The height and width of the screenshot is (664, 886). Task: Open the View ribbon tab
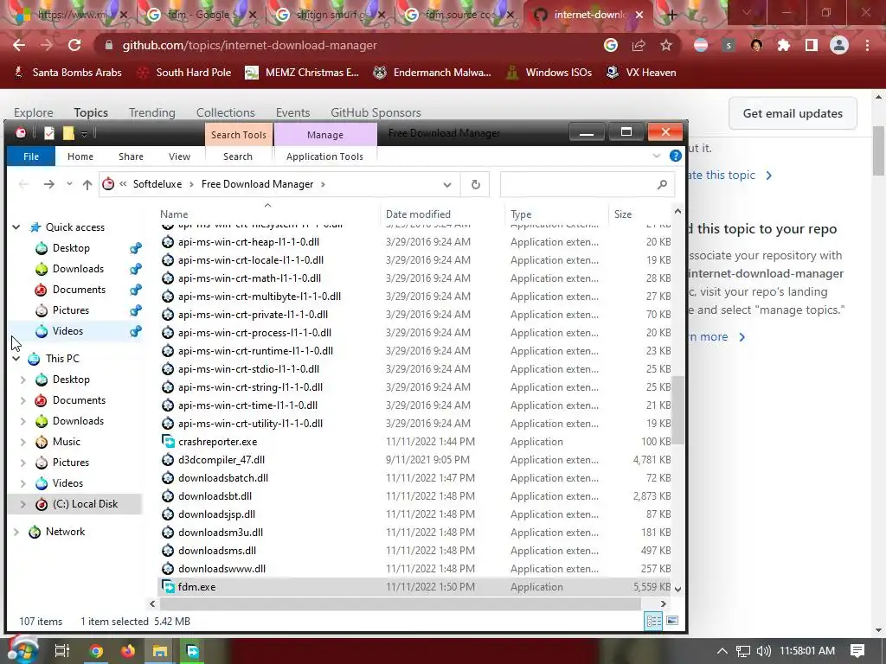[179, 156]
